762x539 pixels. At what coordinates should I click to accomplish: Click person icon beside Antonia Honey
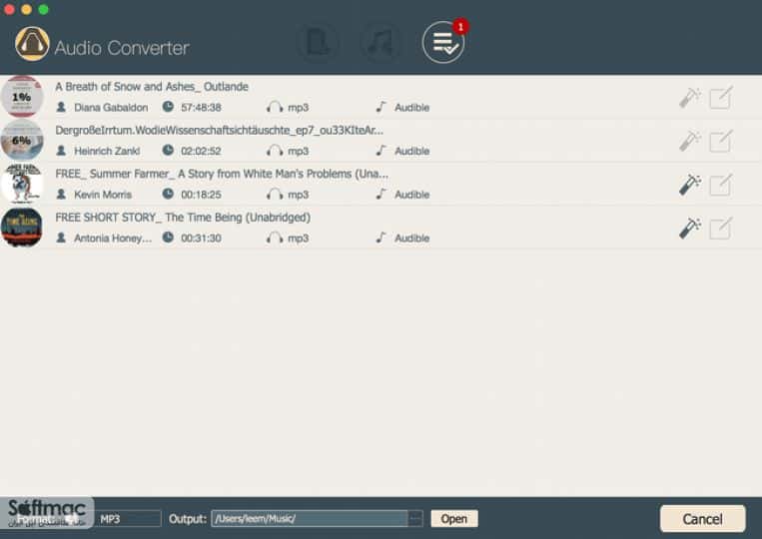pos(61,238)
